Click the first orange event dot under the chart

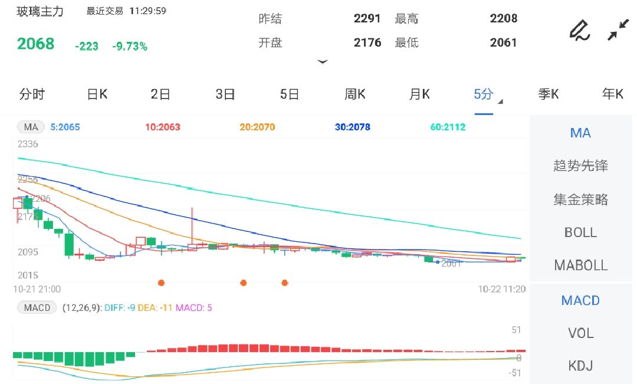[161, 283]
